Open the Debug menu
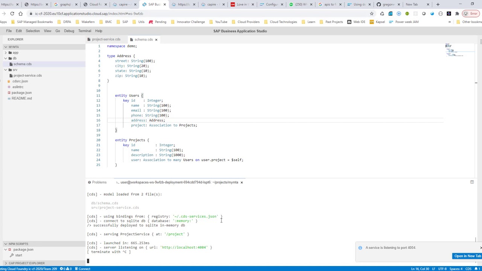The height and width of the screenshot is (271, 482). 69,31
